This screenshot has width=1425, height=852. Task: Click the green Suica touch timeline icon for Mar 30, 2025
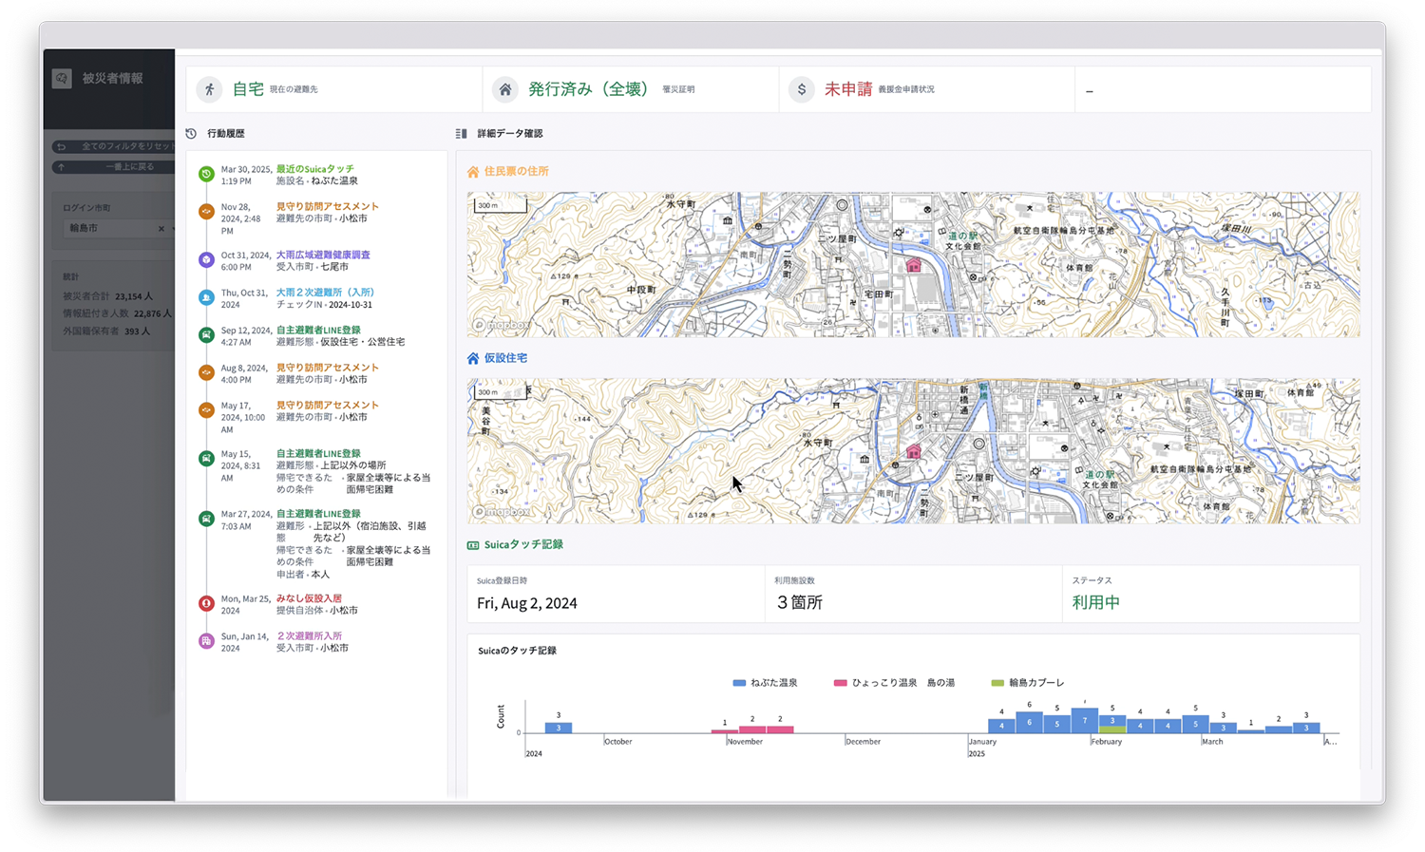tap(206, 174)
